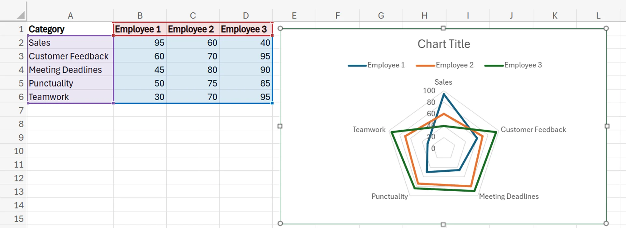
Task: Click the chart's top-left resize handle
Action: click(x=280, y=28)
